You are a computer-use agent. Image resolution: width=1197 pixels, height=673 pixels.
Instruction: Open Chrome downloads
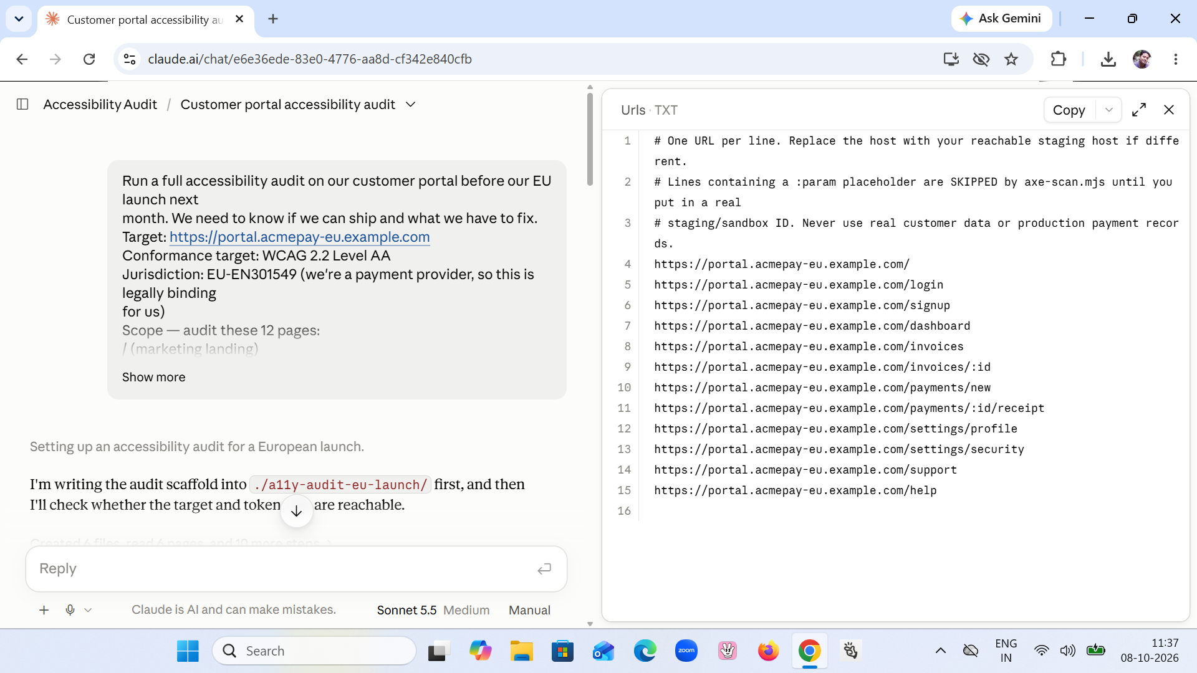(1108, 59)
